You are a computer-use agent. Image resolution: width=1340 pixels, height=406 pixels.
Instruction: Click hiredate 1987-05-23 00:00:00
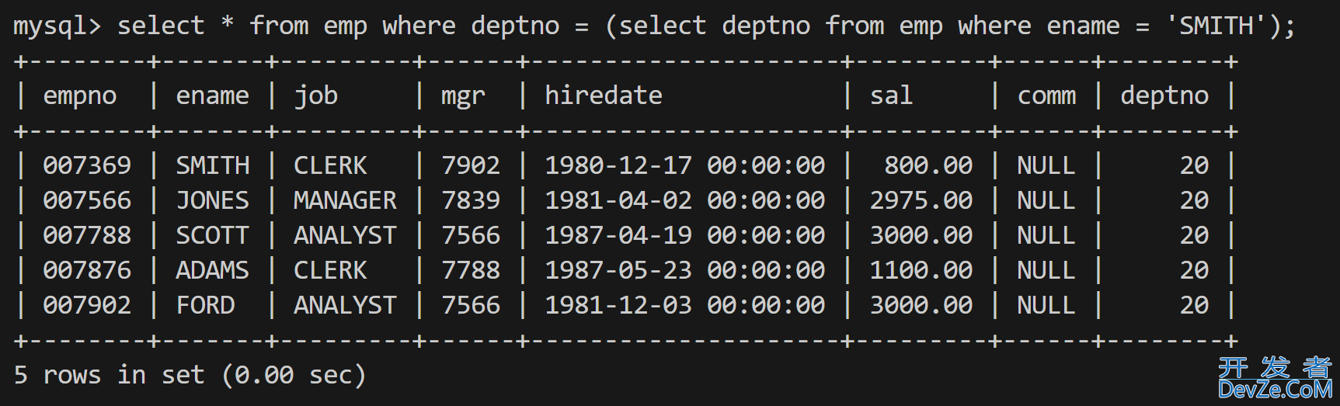coord(685,270)
